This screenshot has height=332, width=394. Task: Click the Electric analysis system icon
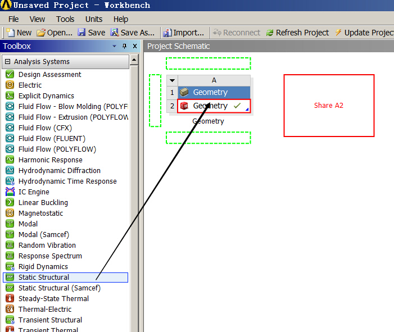coord(10,85)
